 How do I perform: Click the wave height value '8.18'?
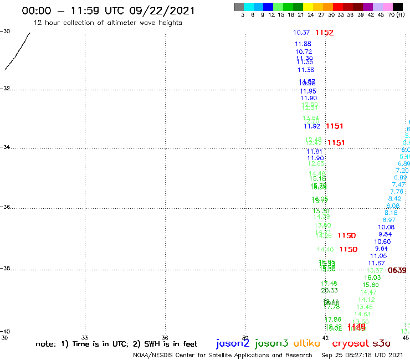(391, 213)
